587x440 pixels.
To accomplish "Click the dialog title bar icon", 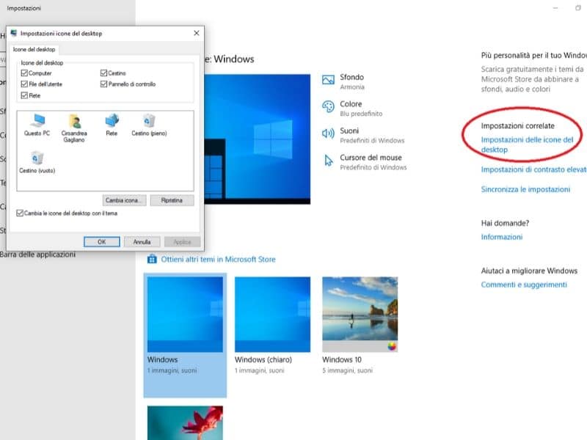I will (x=14, y=33).
